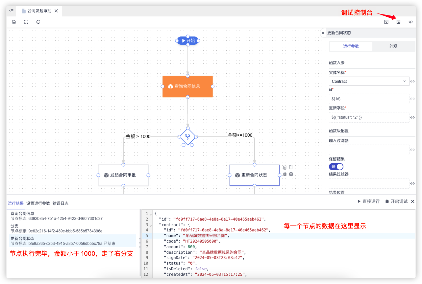Toggle the 保留结果 switch off

[336, 167]
